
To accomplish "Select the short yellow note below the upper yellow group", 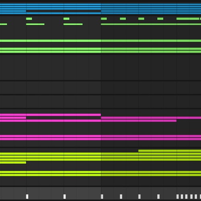I will tap(13, 162).
